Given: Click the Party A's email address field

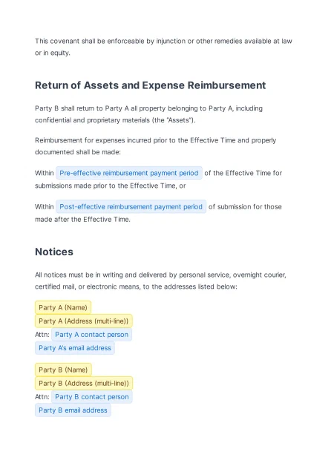Looking at the screenshot, I should (75, 348).
